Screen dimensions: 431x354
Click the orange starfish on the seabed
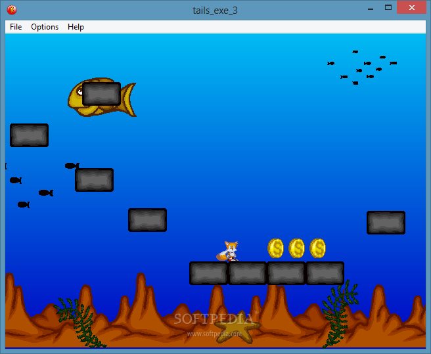(x=237, y=327)
